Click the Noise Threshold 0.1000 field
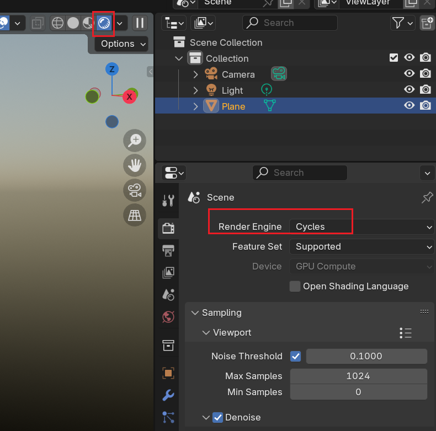 (x=366, y=356)
